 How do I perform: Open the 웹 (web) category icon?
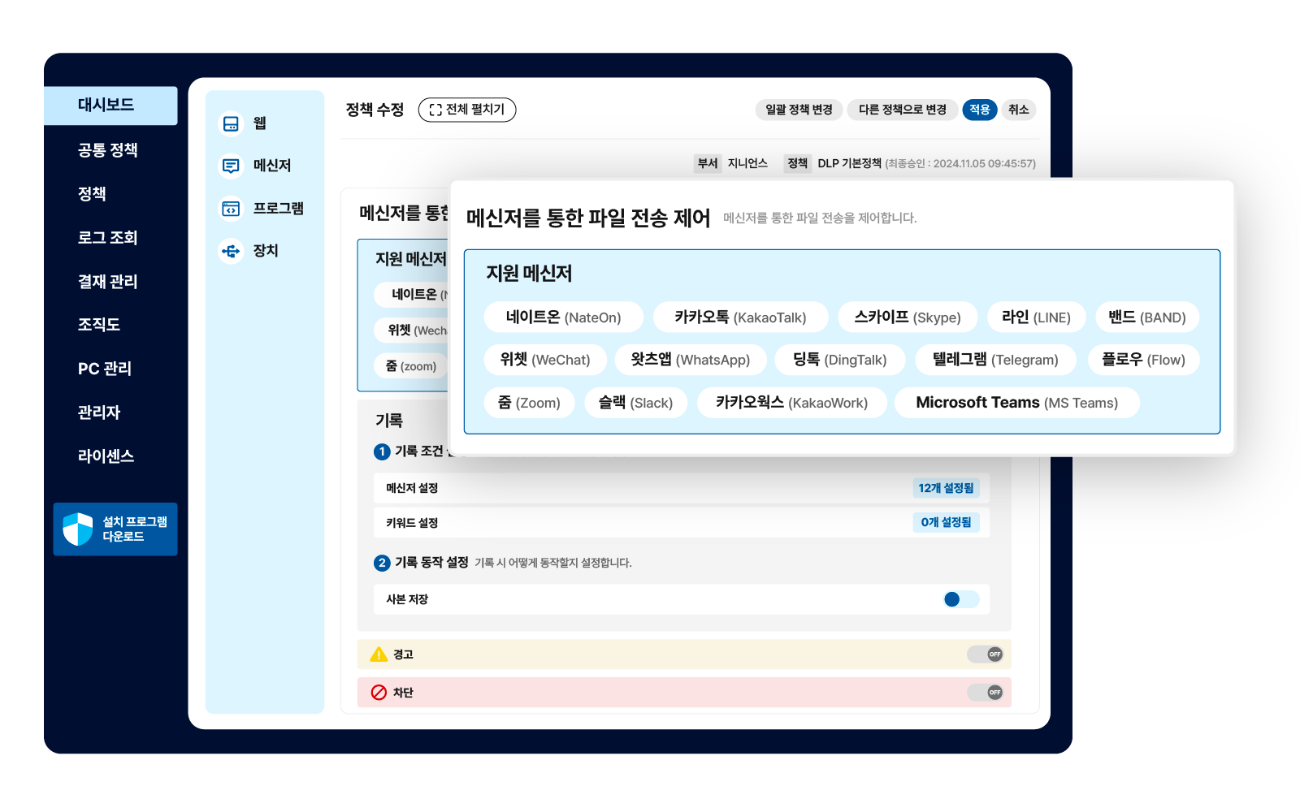232,123
